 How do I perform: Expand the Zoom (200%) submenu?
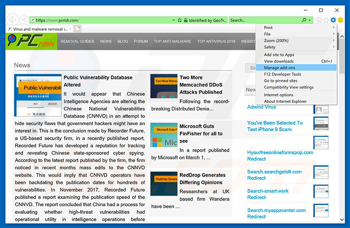296,40
